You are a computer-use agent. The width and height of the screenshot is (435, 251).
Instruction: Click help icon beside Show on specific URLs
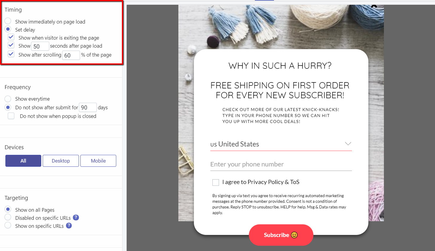coord(69,226)
